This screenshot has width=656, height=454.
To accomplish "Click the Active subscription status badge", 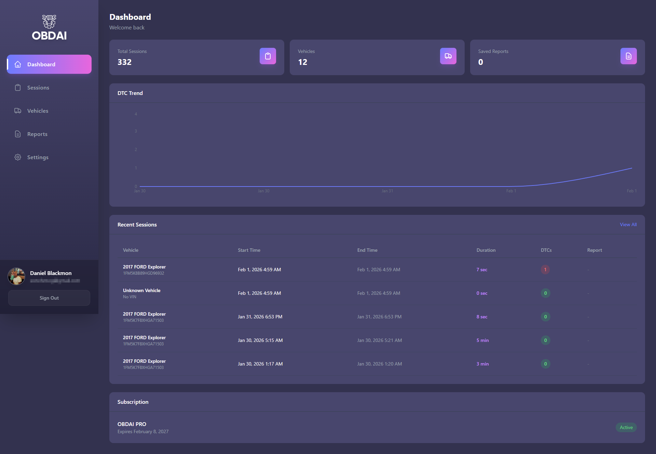I will click(626, 427).
